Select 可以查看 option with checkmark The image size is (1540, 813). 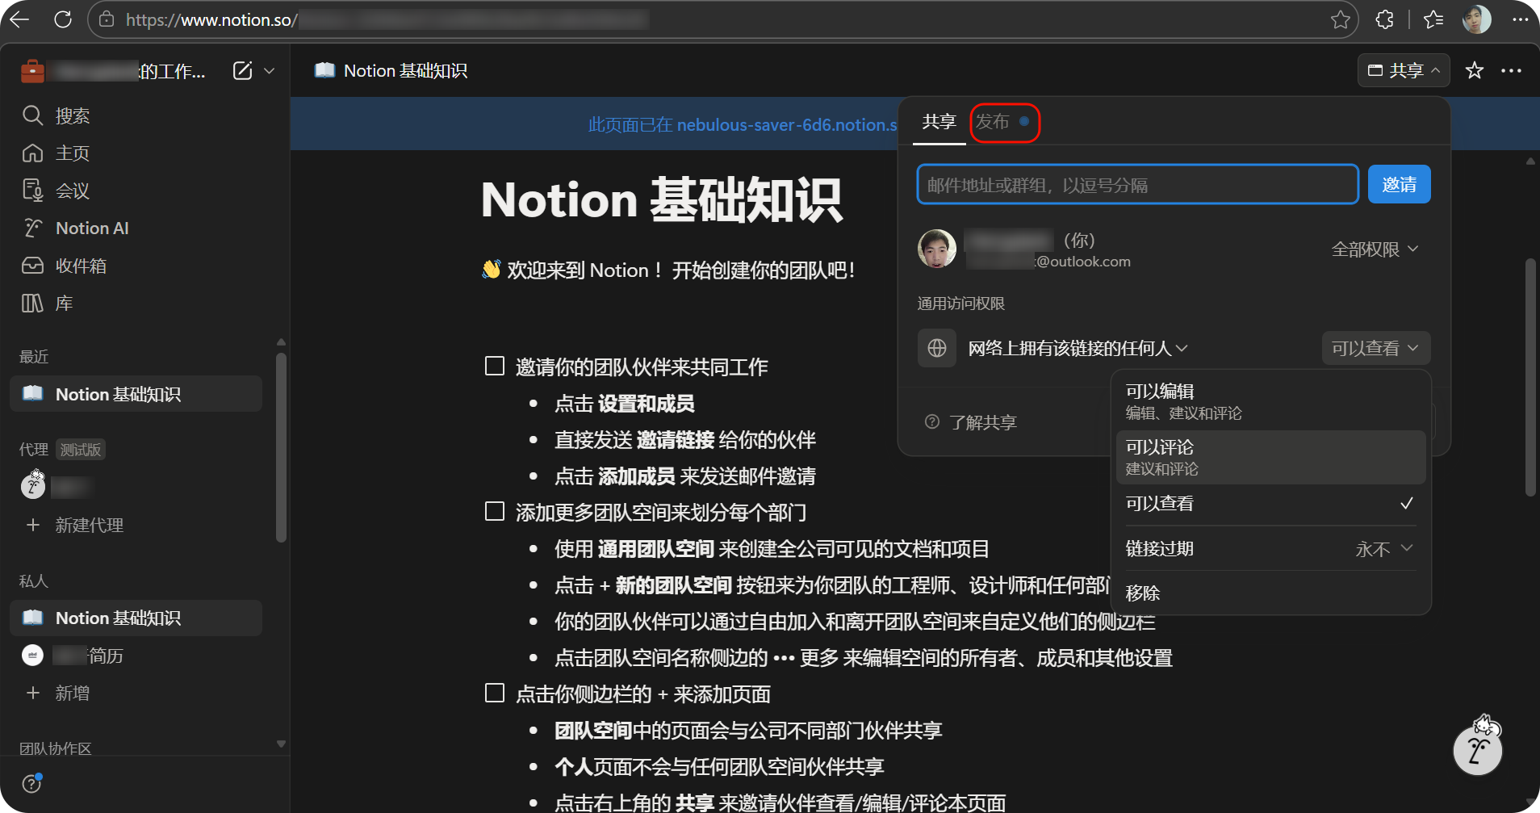(1270, 504)
